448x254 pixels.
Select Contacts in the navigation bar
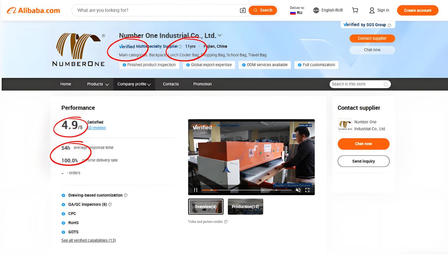pyautogui.click(x=170, y=84)
